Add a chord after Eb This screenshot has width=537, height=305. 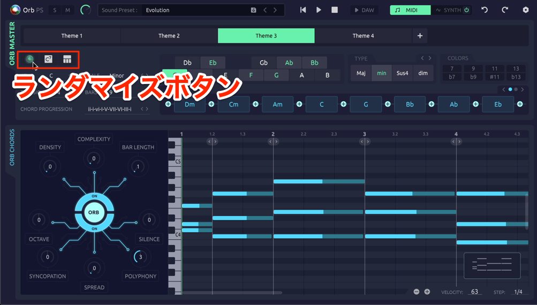pos(520,104)
